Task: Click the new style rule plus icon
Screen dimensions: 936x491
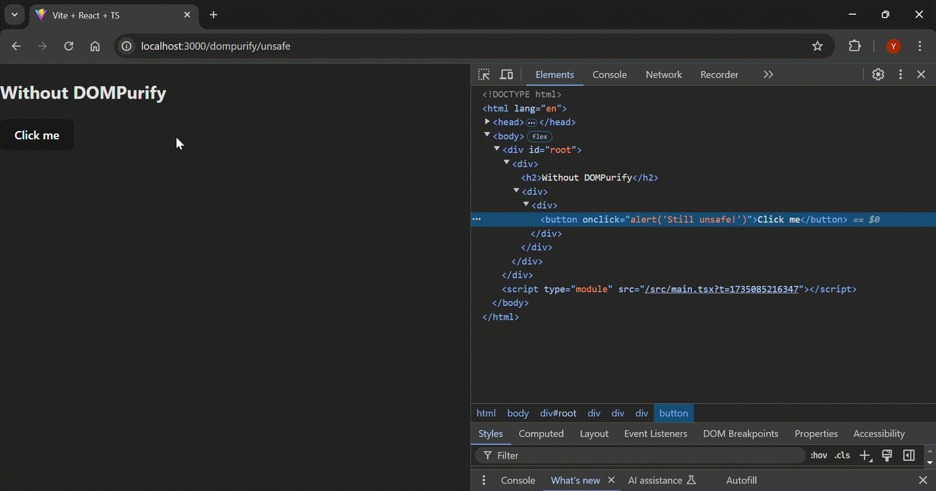Action: coord(865,455)
